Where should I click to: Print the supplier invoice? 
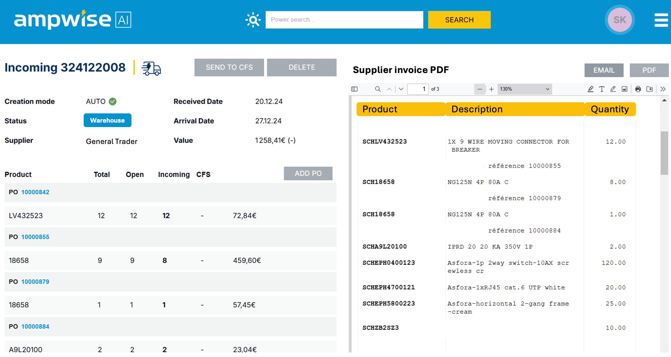(x=638, y=89)
